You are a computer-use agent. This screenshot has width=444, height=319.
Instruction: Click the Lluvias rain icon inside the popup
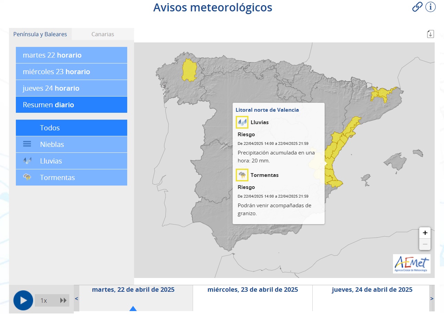[242, 122]
